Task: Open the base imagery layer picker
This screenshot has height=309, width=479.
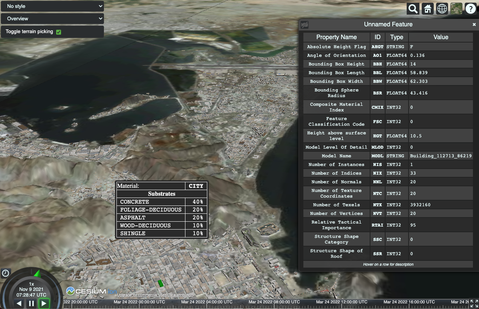Action: pos(456,8)
